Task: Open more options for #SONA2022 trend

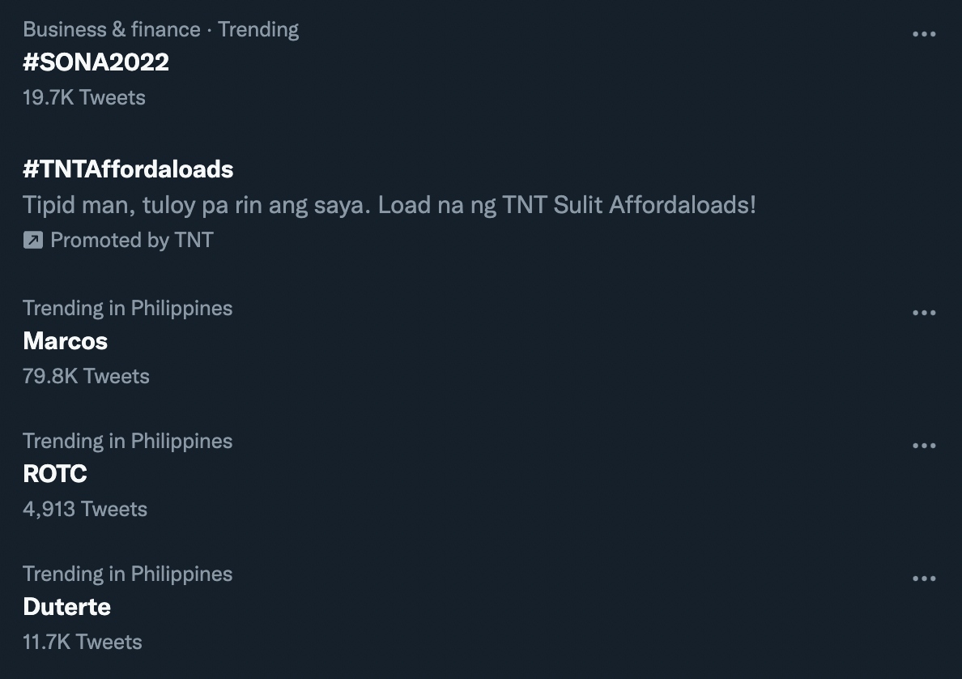Action: point(924,34)
